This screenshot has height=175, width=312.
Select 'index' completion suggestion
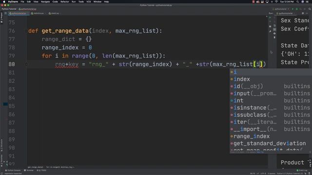[x=271, y=79]
